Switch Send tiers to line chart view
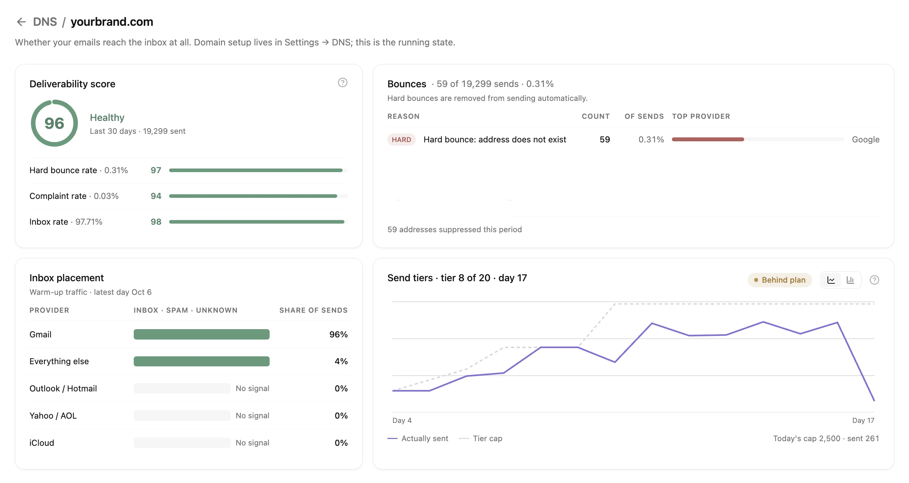Viewport: 909px width, 483px height. pos(831,280)
